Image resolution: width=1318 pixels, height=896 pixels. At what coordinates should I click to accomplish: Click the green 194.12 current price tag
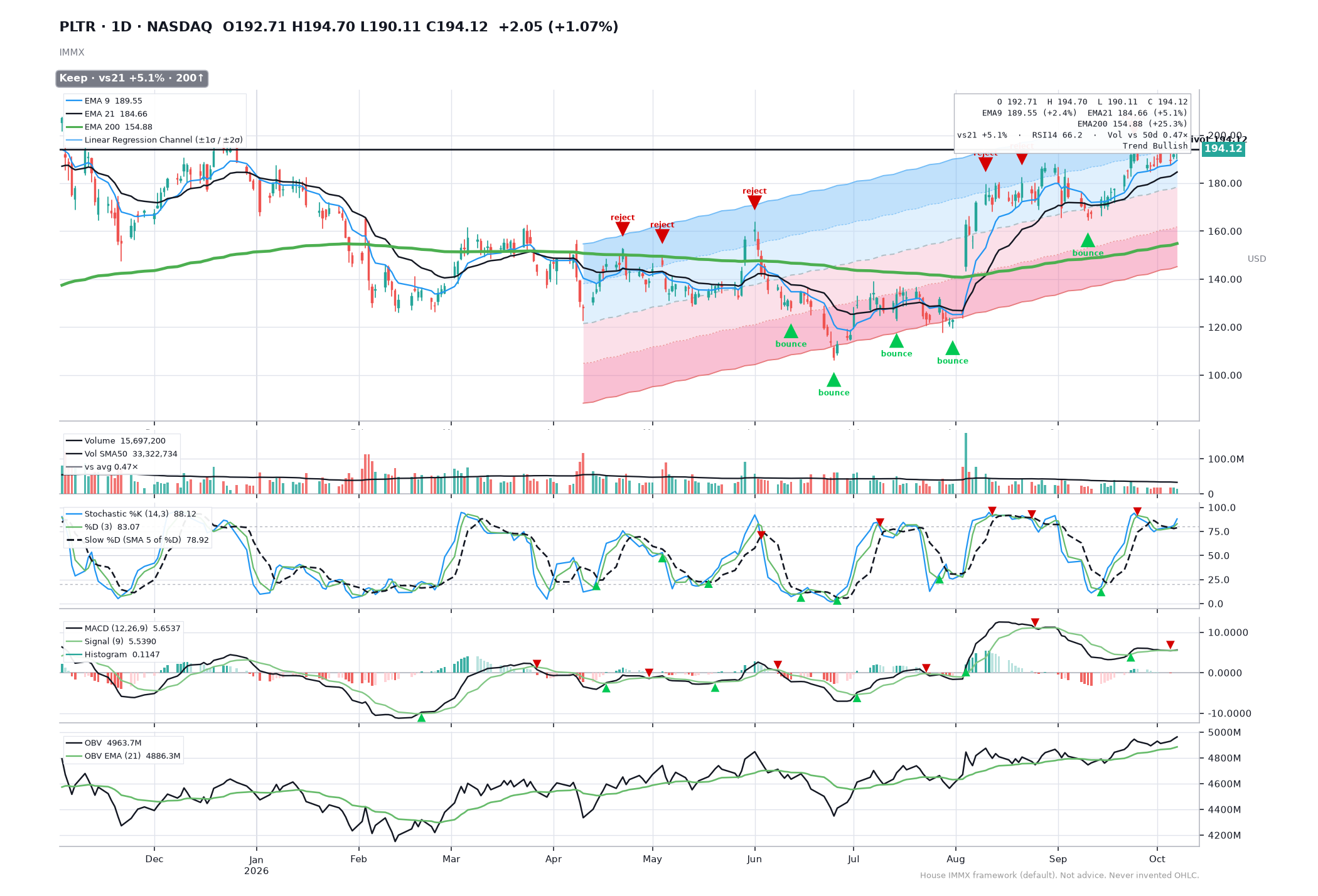tap(1223, 149)
